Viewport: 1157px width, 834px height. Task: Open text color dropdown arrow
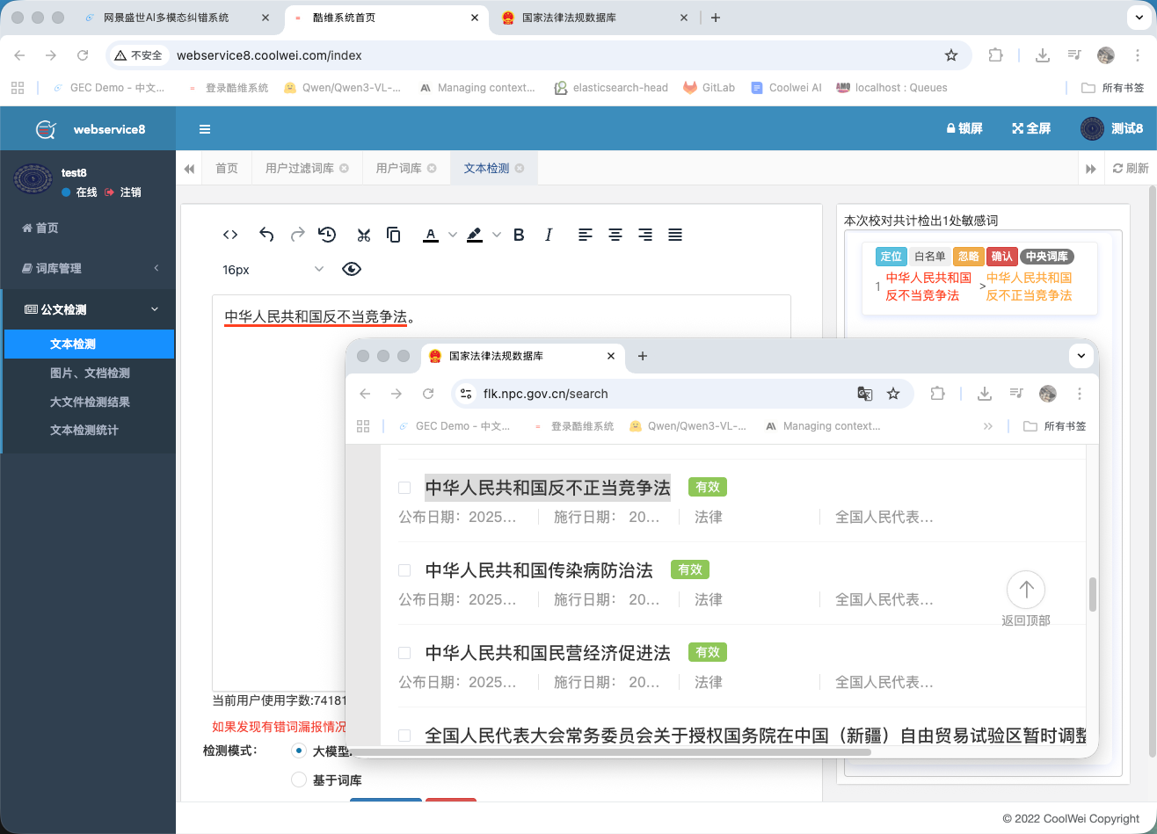pos(453,235)
